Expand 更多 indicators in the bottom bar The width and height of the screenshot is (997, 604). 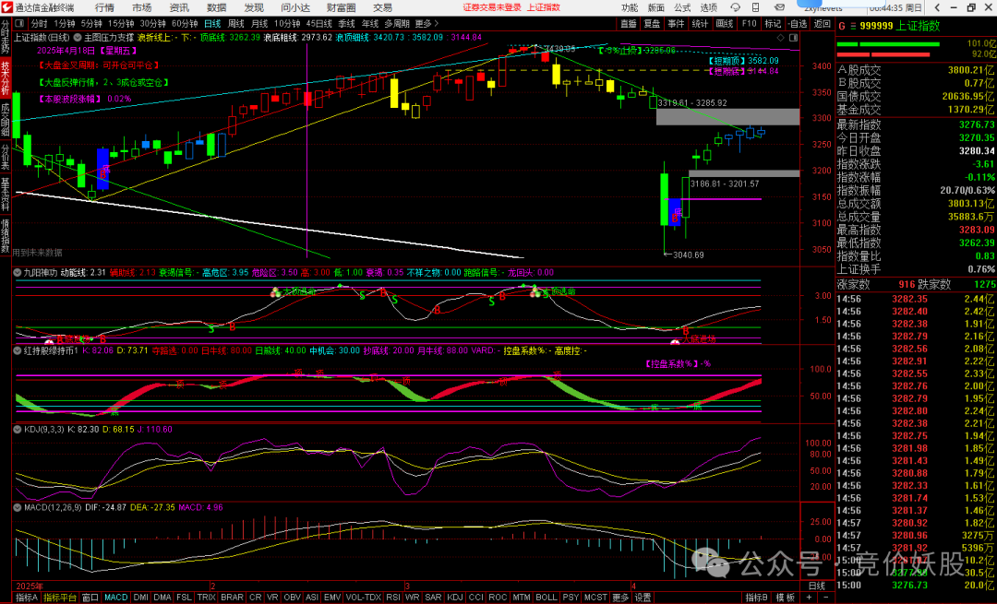620,598
